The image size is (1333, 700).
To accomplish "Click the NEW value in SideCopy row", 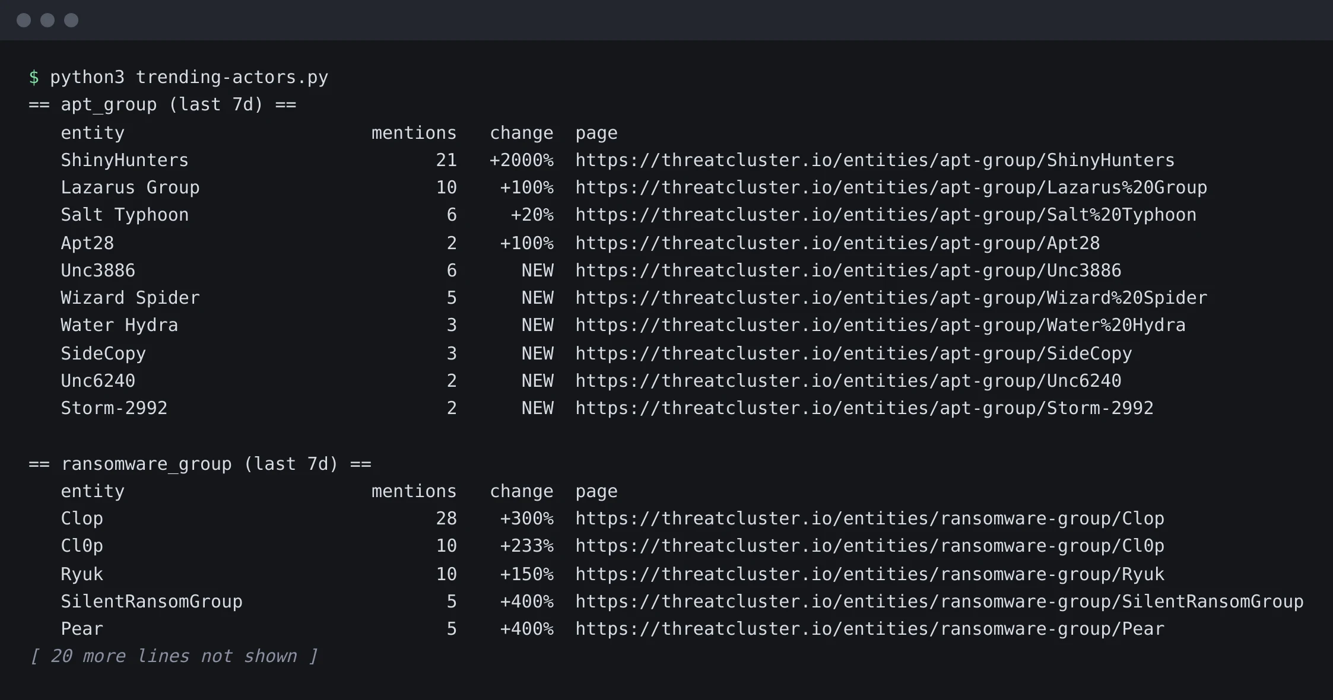I will (537, 354).
